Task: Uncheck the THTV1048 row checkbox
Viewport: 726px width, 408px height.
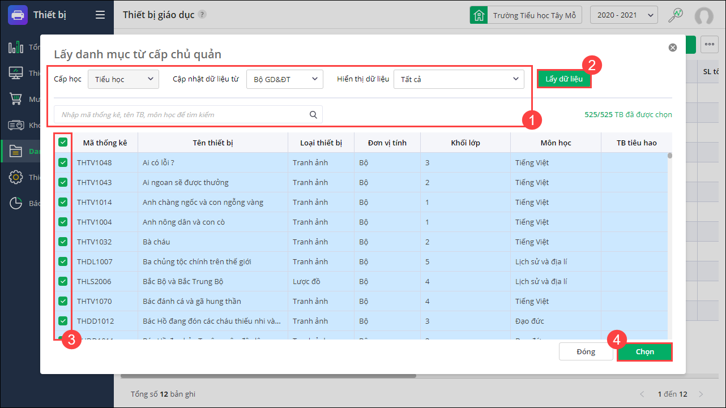Action: pyautogui.click(x=63, y=163)
